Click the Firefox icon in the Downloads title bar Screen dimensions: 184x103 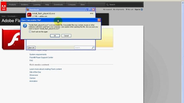point(28,9)
